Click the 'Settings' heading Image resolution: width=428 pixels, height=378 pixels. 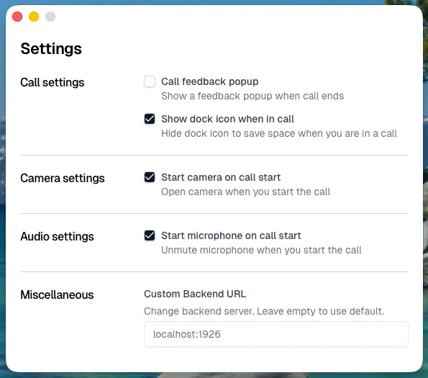pos(51,49)
